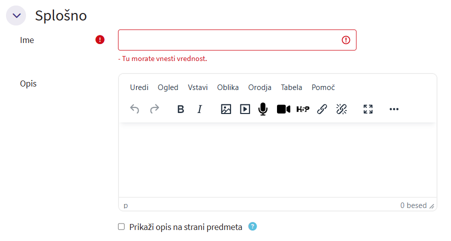451x241 pixels.
Task: Record video with the camera icon
Action: [283, 109]
